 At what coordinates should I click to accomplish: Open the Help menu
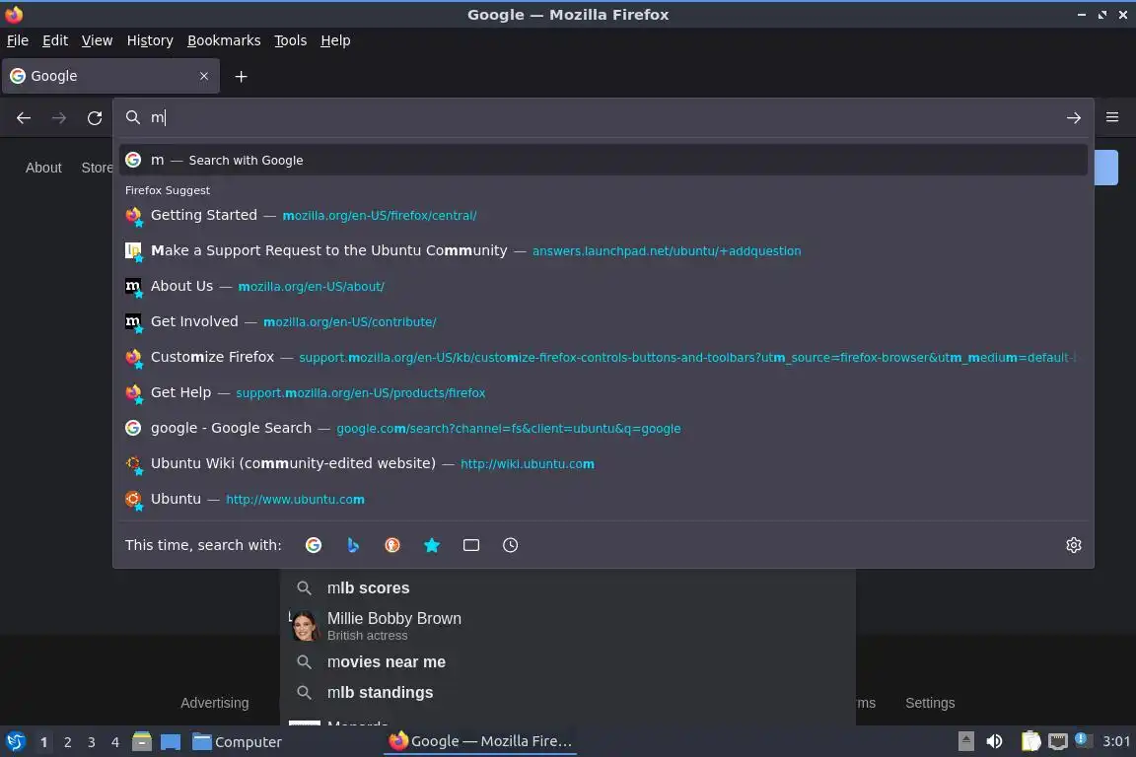point(335,40)
